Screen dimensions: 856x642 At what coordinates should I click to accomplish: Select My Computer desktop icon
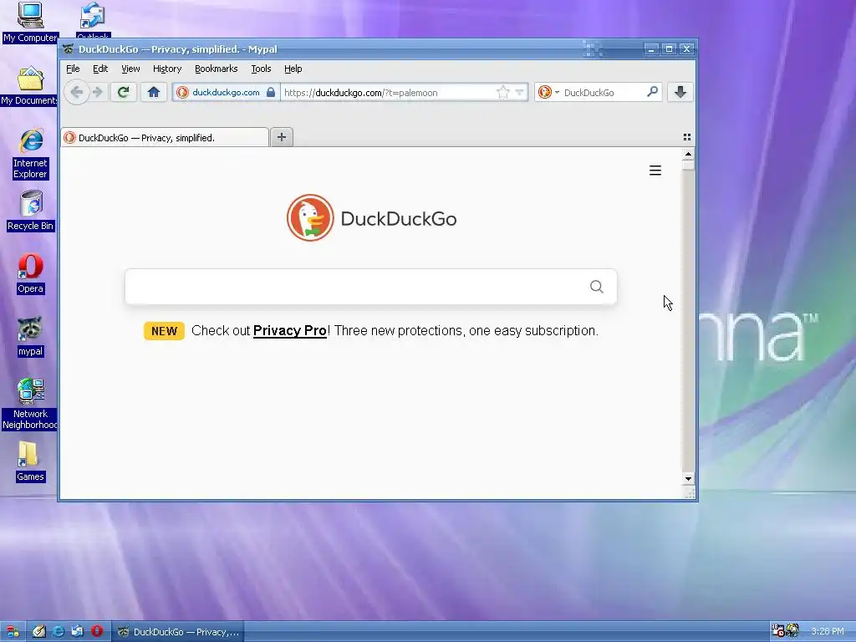point(30,23)
